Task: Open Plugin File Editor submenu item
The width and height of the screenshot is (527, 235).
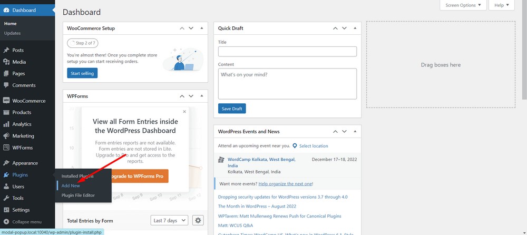Action: coord(78,195)
